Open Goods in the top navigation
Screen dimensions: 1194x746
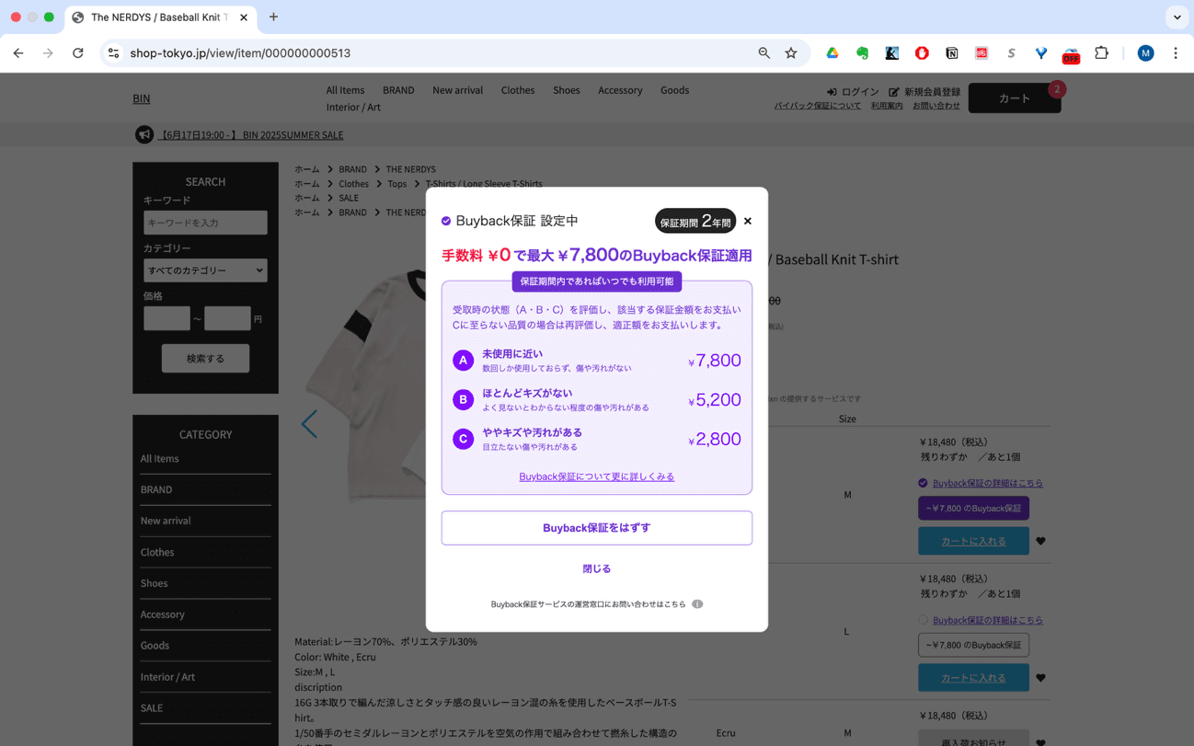point(674,90)
